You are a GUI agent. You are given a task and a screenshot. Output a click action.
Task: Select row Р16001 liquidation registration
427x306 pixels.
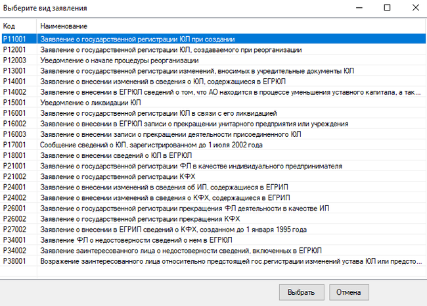pyautogui.click(x=158, y=113)
